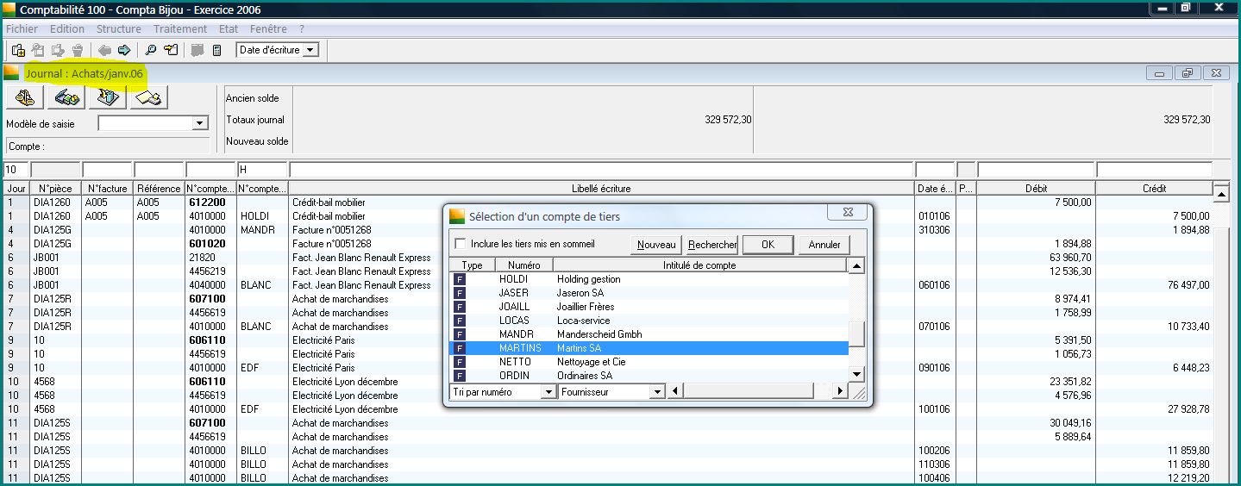Click the printer-sheet journal button
1241x486 pixels.
pos(149,98)
